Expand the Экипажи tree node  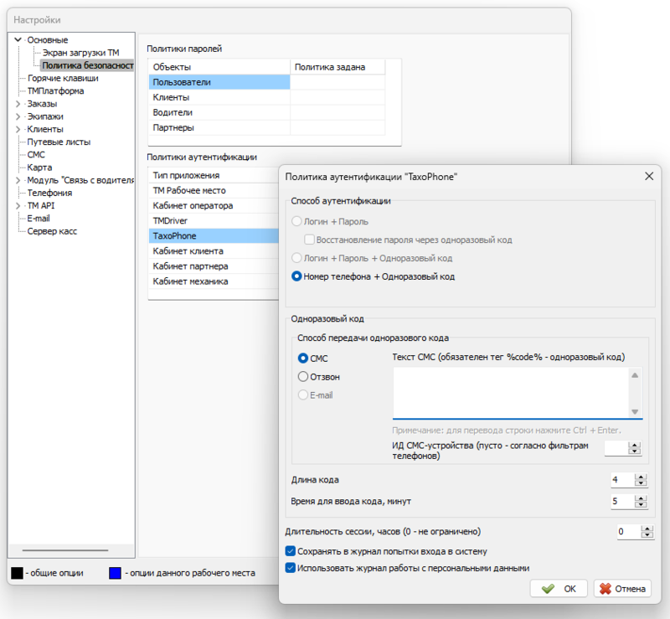tap(18, 116)
